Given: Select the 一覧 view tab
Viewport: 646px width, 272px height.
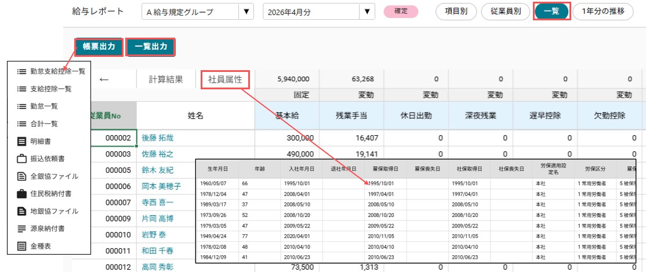Looking at the screenshot, I should (551, 12).
